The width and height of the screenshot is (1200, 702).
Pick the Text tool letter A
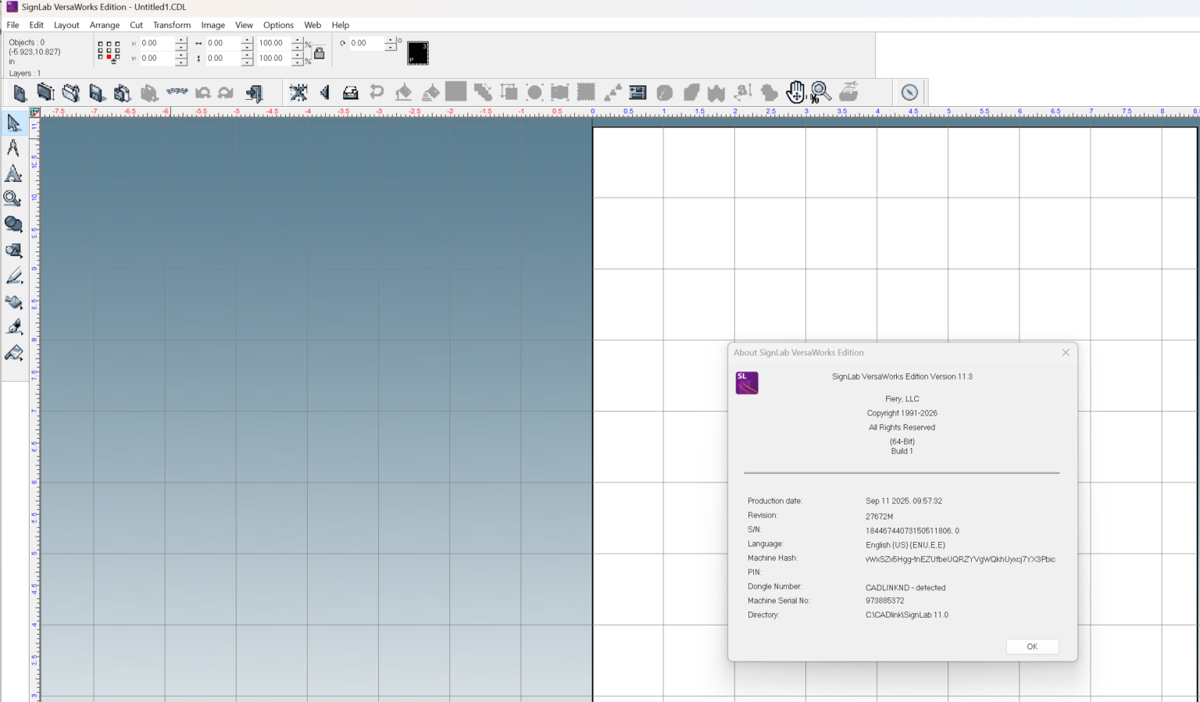(13, 173)
